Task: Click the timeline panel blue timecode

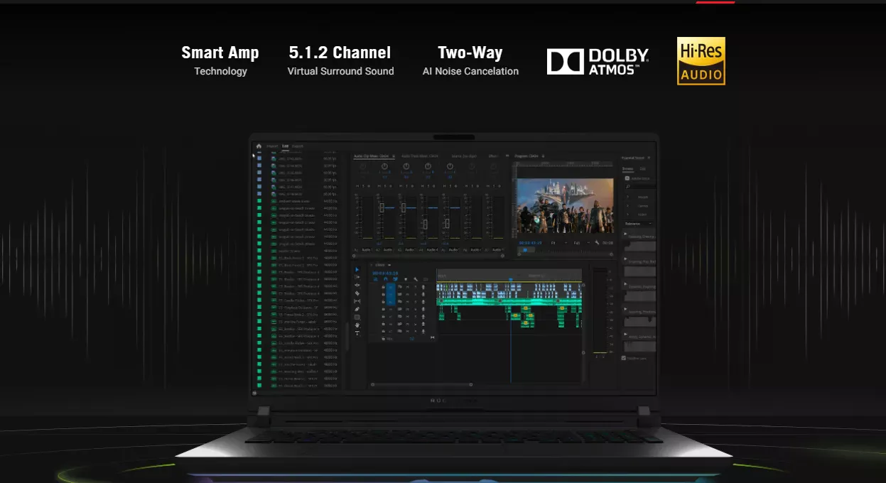Action: [x=384, y=272]
